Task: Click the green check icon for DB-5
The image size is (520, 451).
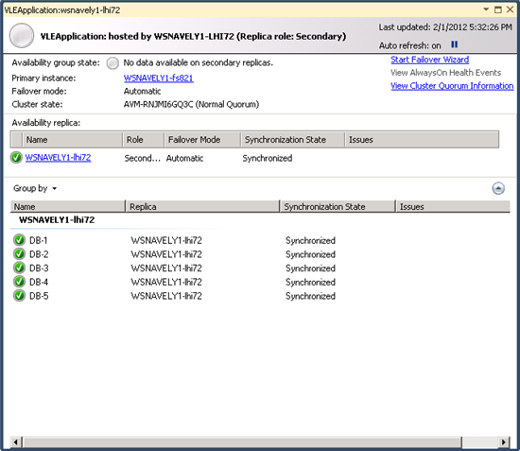Action: pos(19,295)
